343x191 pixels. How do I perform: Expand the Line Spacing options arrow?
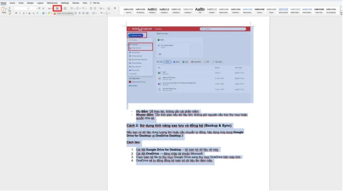click(96, 13)
